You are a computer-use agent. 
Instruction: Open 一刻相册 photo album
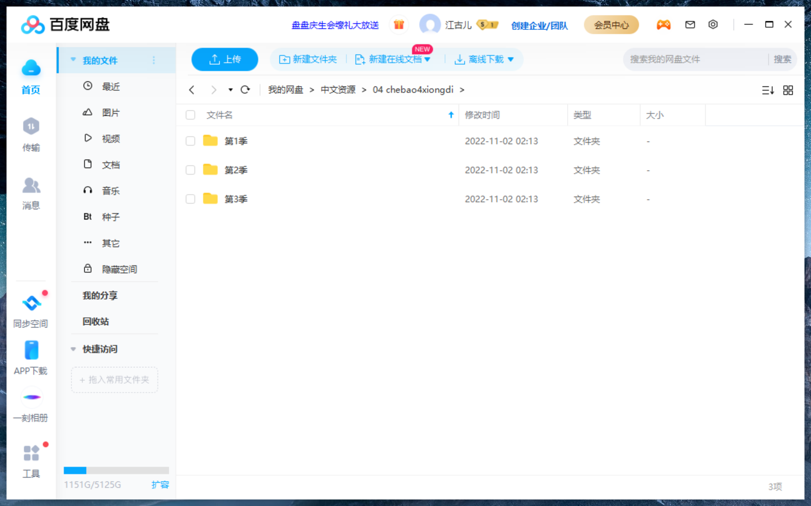pyautogui.click(x=31, y=405)
